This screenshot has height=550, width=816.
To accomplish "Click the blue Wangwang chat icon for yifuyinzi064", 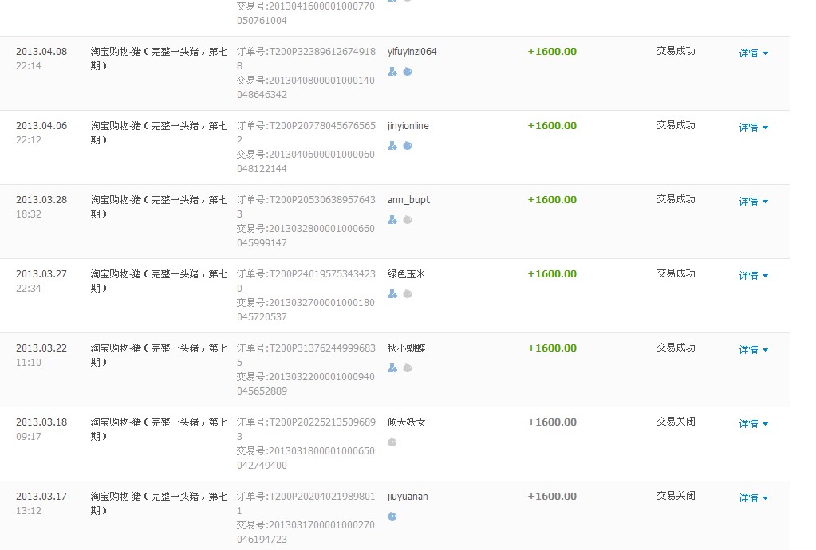I will pos(408,72).
